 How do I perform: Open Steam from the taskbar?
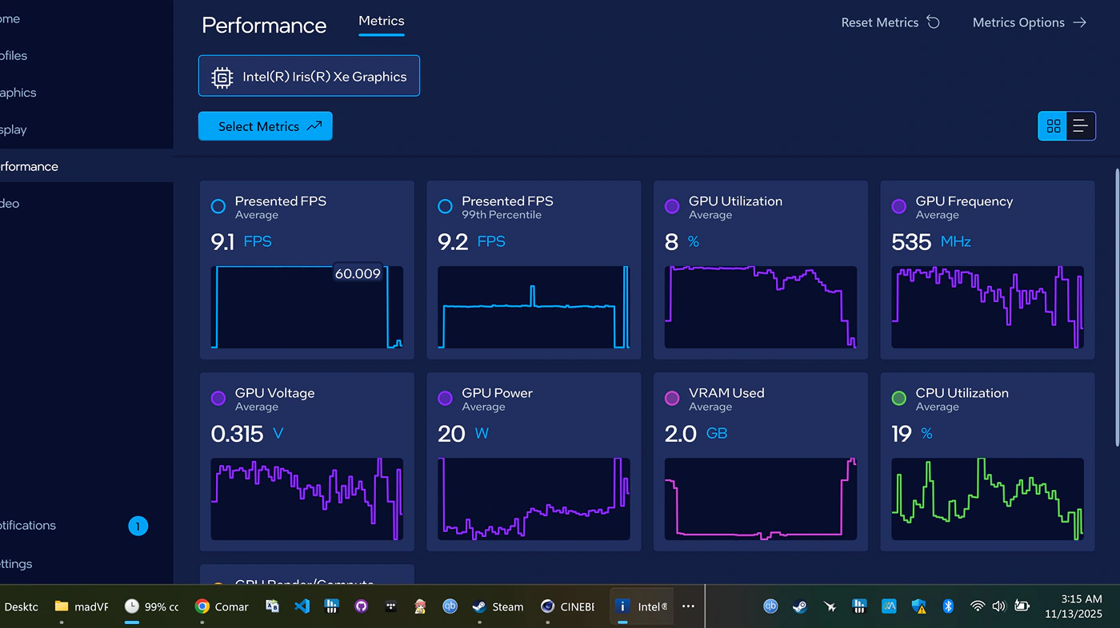point(498,606)
